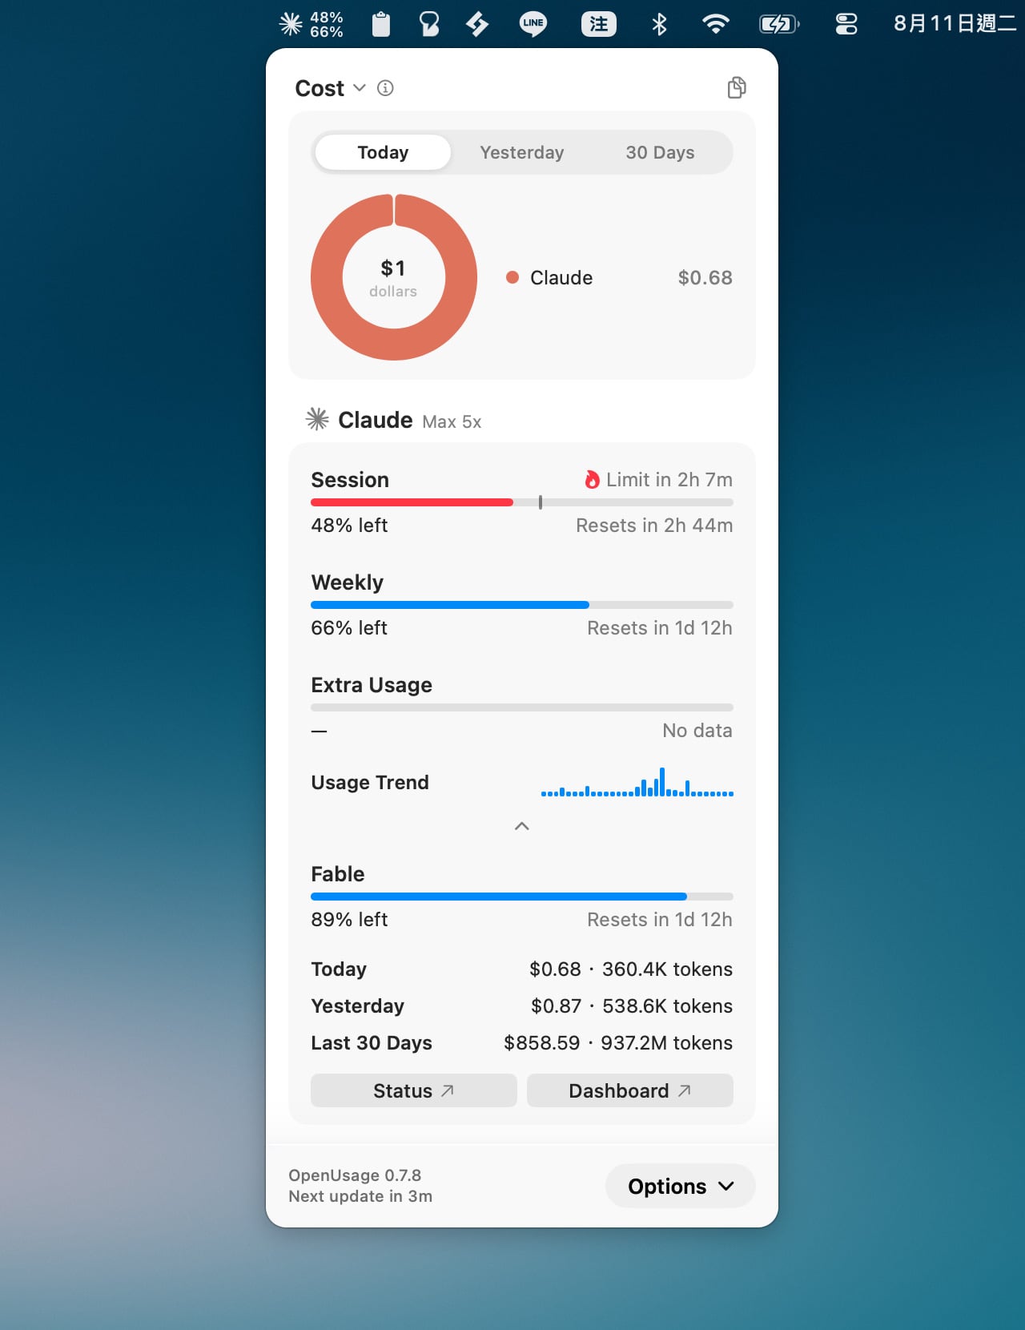Collapse the usage section with the chevron-up
This screenshot has height=1330, width=1025.
522,826
